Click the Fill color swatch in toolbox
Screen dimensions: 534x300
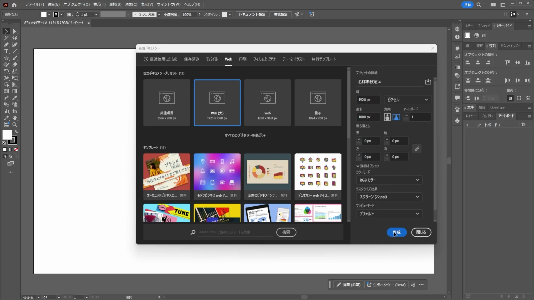7,135
